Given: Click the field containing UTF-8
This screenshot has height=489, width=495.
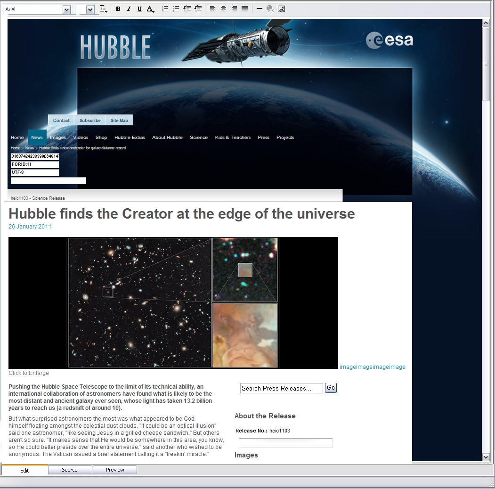Looking at the screenshot, I should tap(35, 173).
